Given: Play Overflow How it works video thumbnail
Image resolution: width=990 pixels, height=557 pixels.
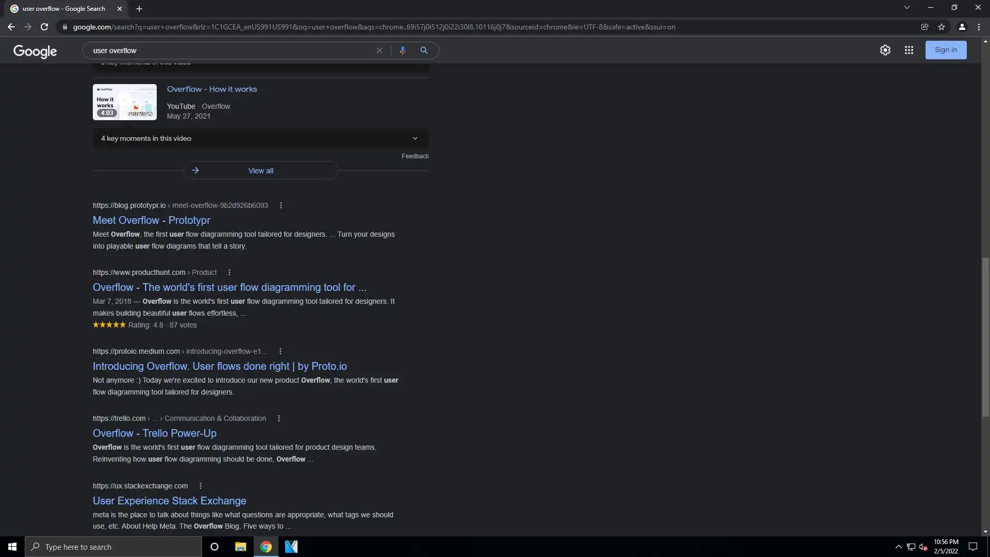Looking at the screenshot, I should [125, 102].
